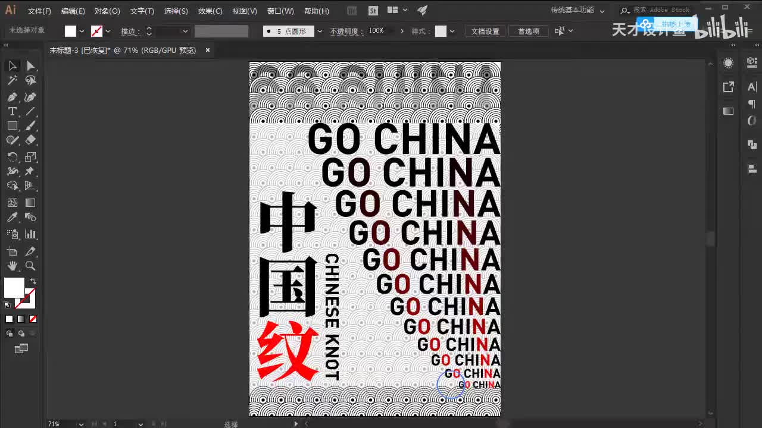Apply Gradient mode button

click(21, 319)
